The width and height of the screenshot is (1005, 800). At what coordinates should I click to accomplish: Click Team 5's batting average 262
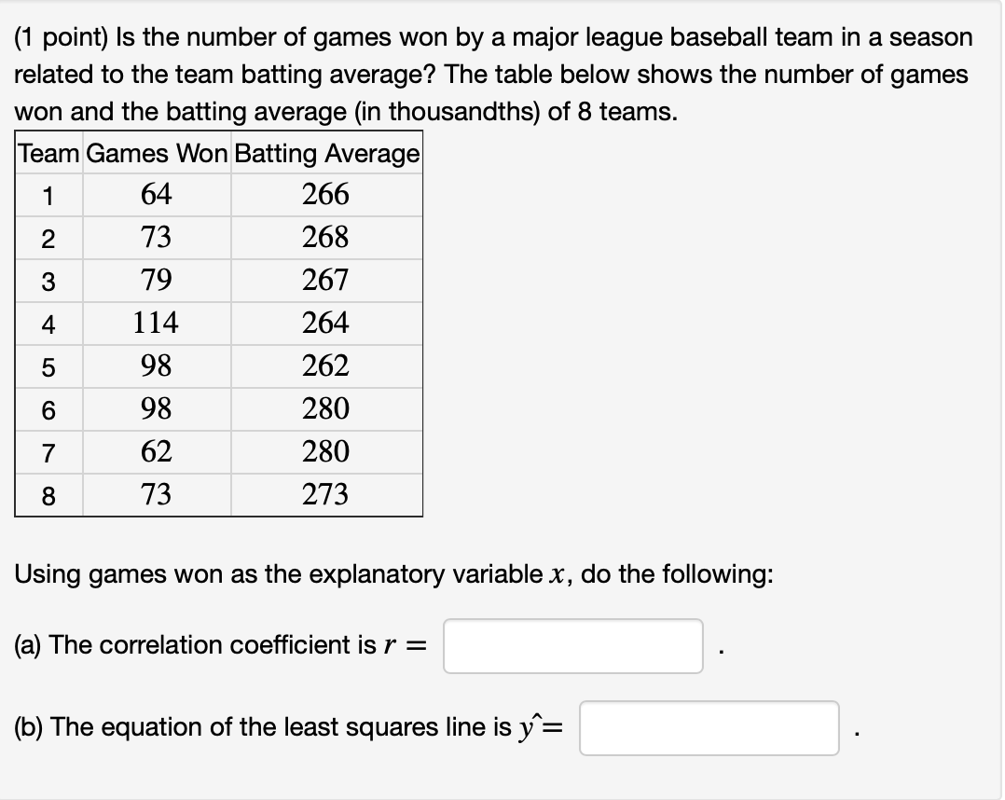[325, 366]
